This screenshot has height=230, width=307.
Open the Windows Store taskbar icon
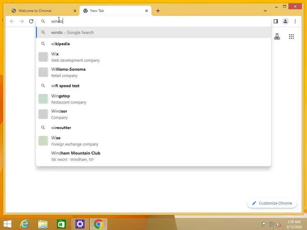coord(61,224)
